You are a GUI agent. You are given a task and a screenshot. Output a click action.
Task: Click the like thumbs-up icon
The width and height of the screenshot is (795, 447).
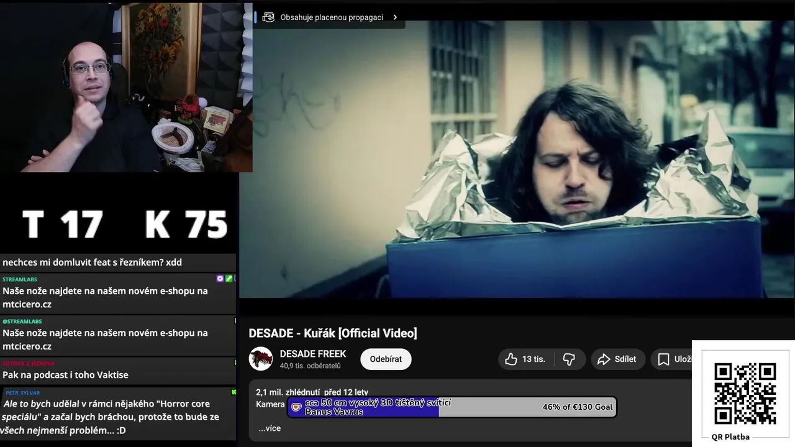(511, 359)
